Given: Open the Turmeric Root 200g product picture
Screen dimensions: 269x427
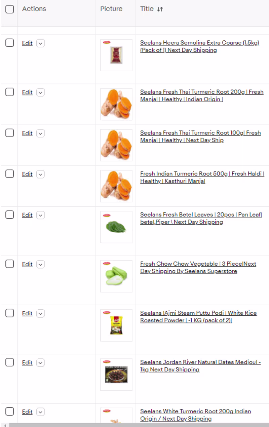Looking at the screenshot, I should tap(116, 104).
